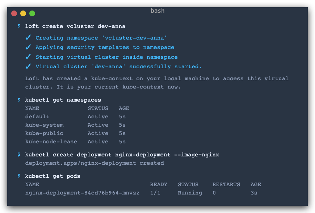Click checkmark beside Virtual cluster successfully started
The width and height of the screenshot is (315, 213).
(x=28, y=66)
